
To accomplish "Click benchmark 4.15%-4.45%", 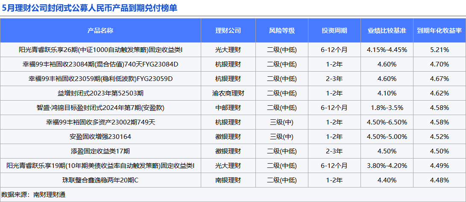I will click(387, 50).
